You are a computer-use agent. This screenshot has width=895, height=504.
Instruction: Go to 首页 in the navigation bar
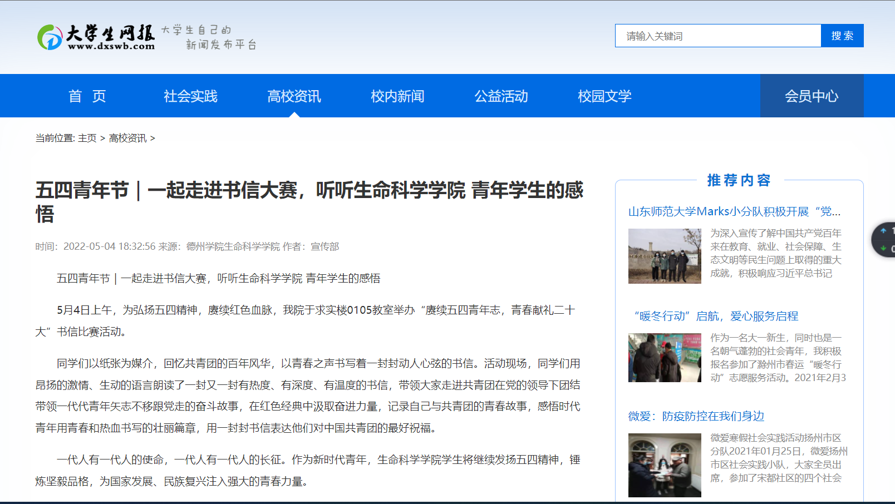[87, 96]
